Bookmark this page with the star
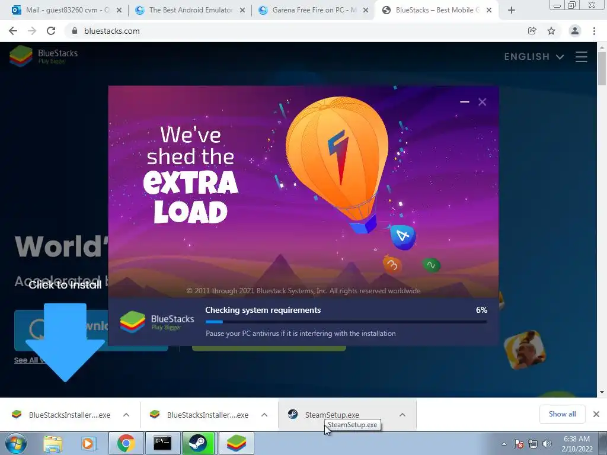 click(551, 31)
